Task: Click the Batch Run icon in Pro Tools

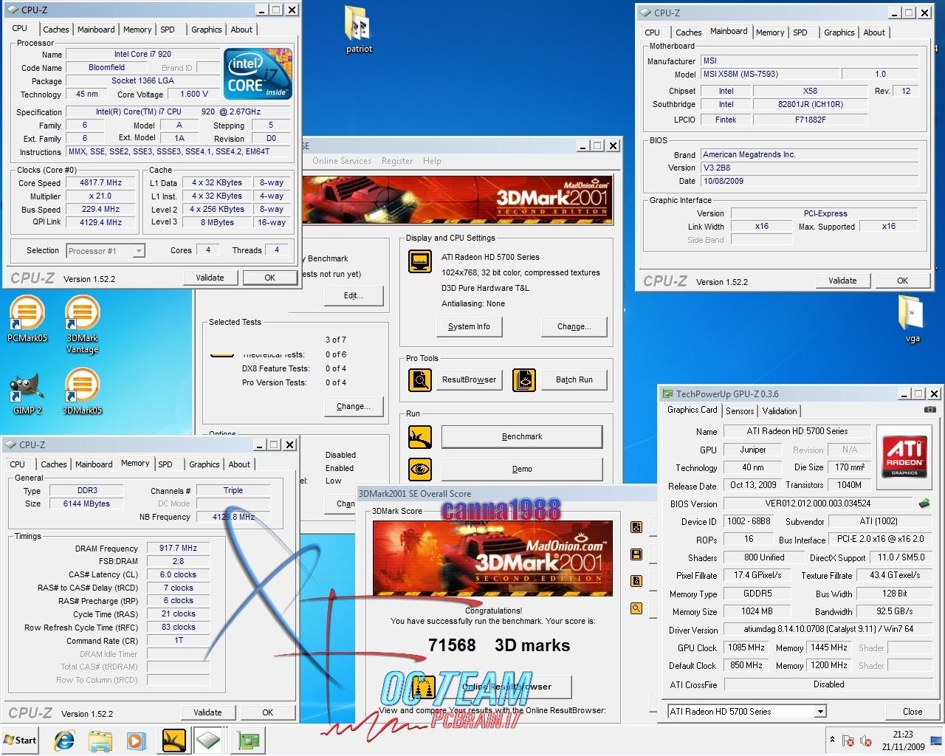Action: [524, 380]
